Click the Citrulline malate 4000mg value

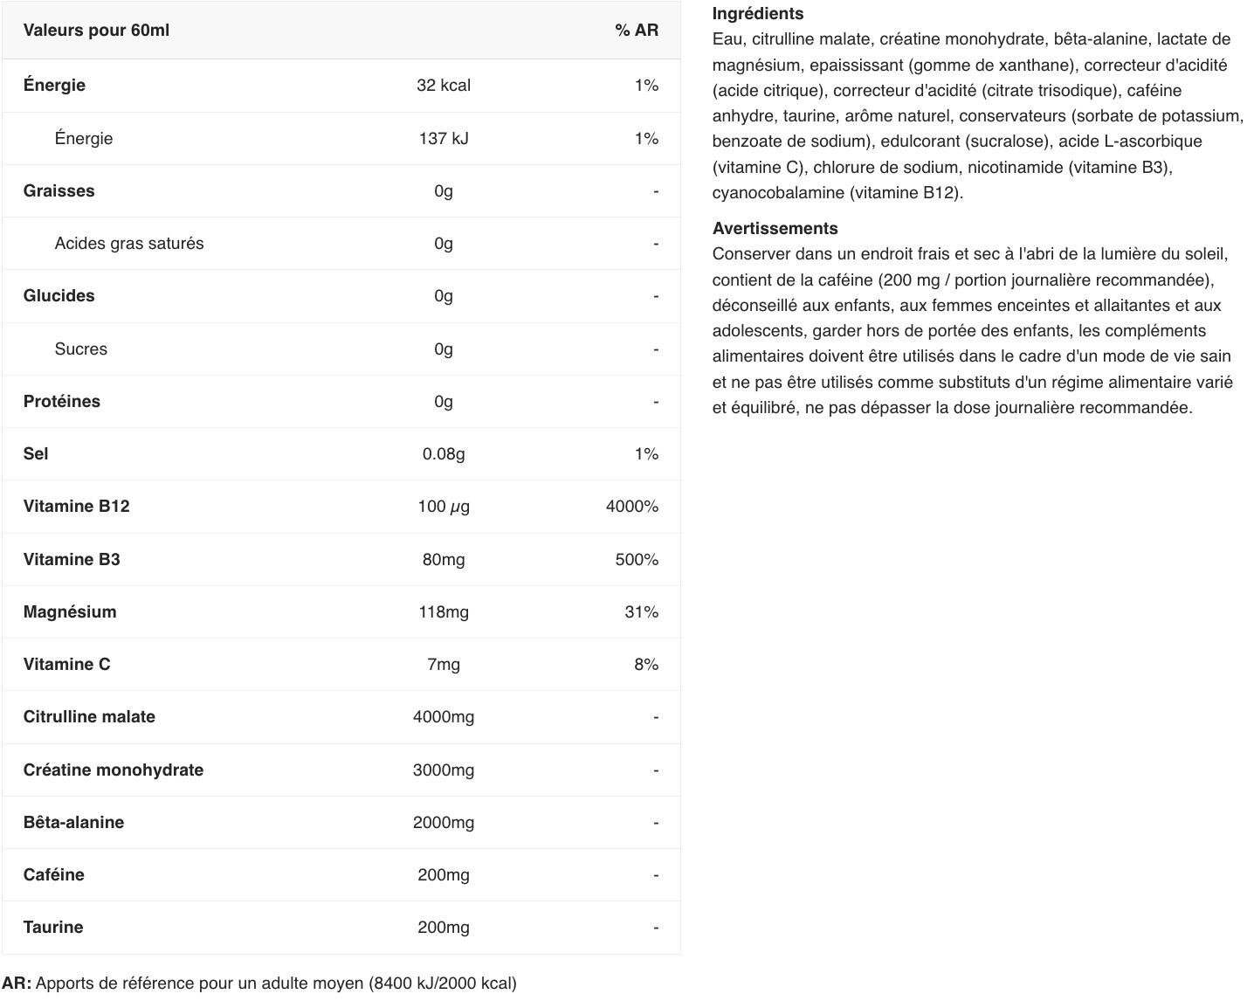pos(444,717)
